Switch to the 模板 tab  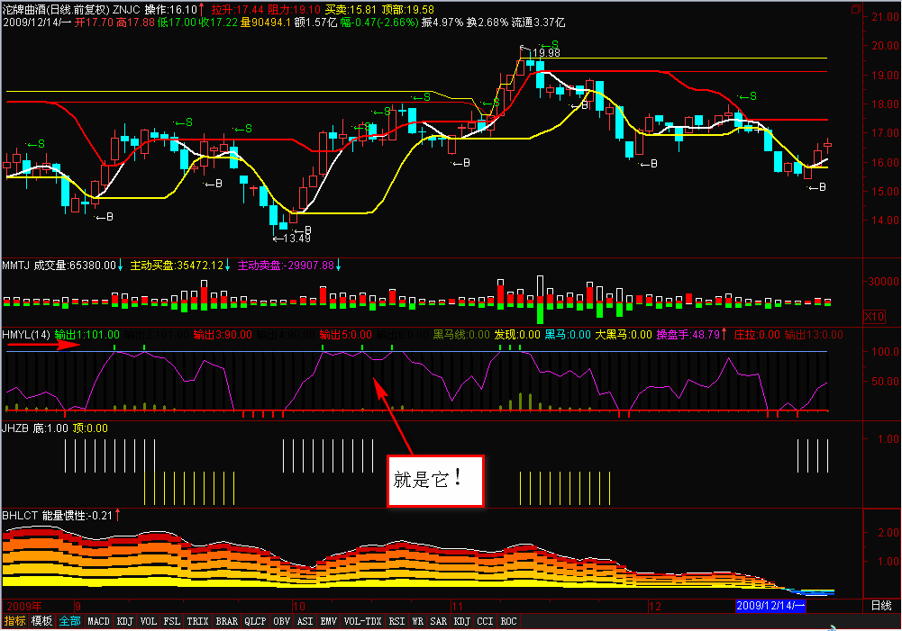[x=41, y=621]
